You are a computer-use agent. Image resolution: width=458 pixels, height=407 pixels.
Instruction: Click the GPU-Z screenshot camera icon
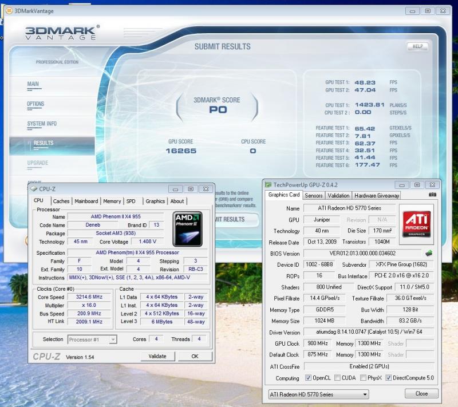[x=432, y=195]
